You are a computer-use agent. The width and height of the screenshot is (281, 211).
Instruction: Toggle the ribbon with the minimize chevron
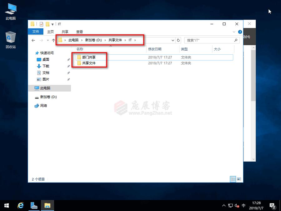tap(234, 32)
